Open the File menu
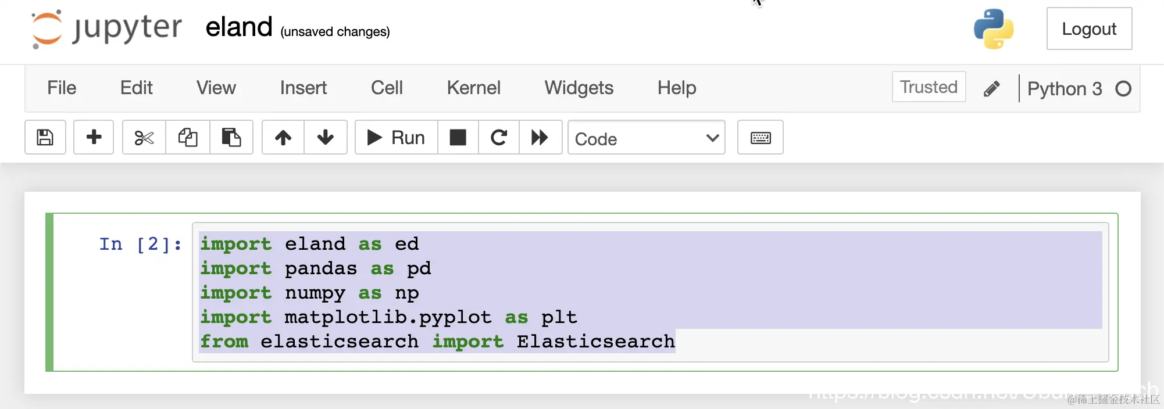Viewport: 1164px width, 409px height. [62, 88]
